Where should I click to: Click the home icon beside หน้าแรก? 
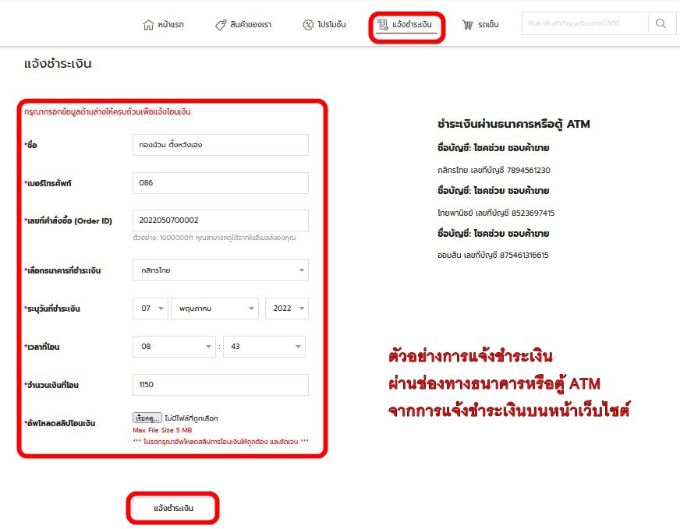(x=148, y=25)
